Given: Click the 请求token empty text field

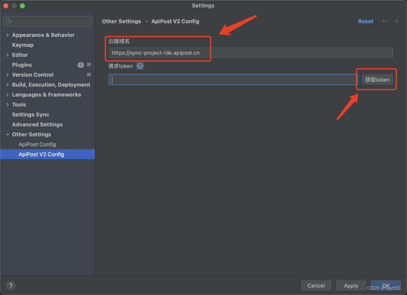Looking at the screenshot, I should pos(232,79).
